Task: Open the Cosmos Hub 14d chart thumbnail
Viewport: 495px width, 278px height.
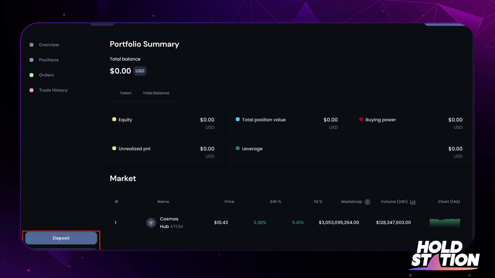Action: click(445, 223)
